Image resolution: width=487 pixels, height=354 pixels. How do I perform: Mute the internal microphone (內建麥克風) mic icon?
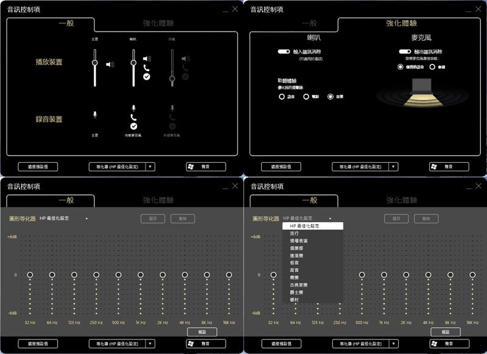133,108
